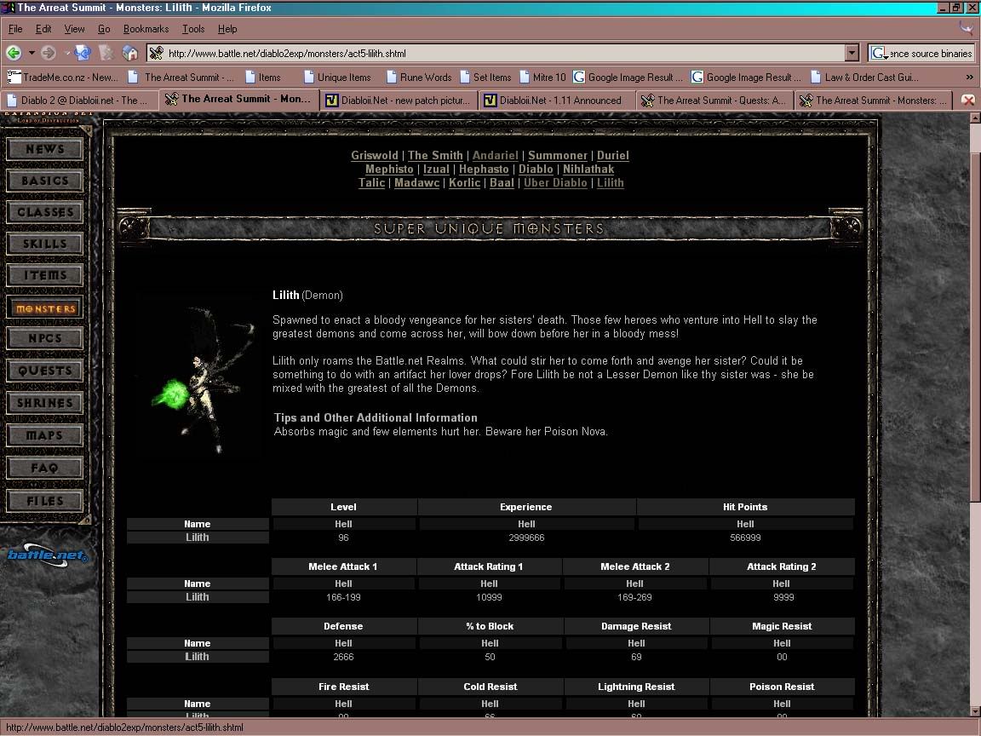The height and width of the screenshot is (736, 981).
Task: Click the page's vertical scrollbar up arrow
Action: coord(975,118)
